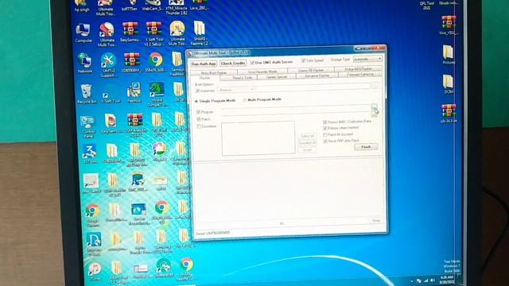Launch the HashCalc desktop shortcut
The width and height of the screenshot is (509, 286).
(134, 92)
